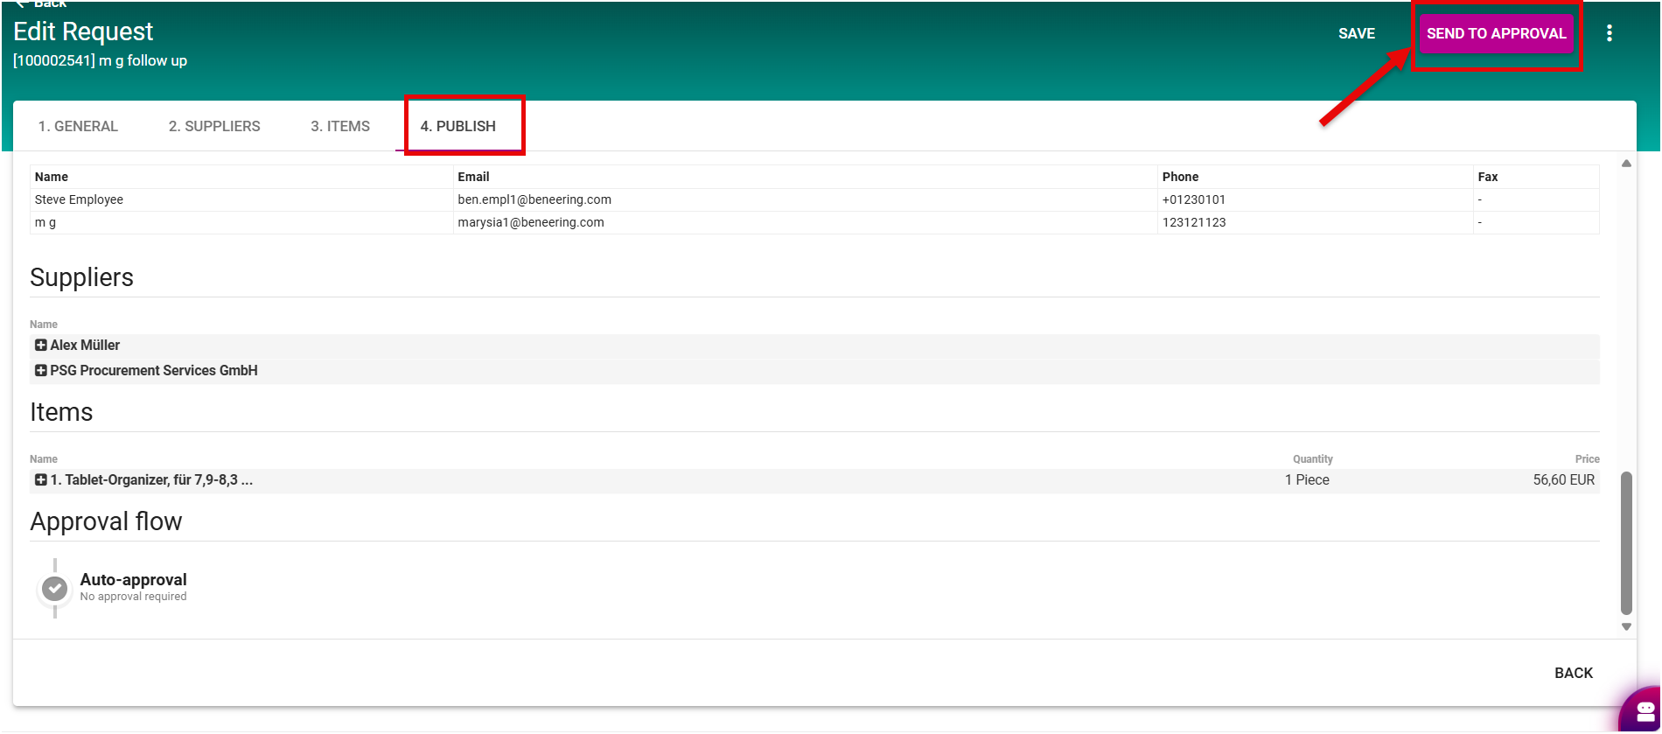The height and width of the screenshot is (734, 1662).
Task: Click the scroll down arrow
Action: click(x=1626, y=626)
